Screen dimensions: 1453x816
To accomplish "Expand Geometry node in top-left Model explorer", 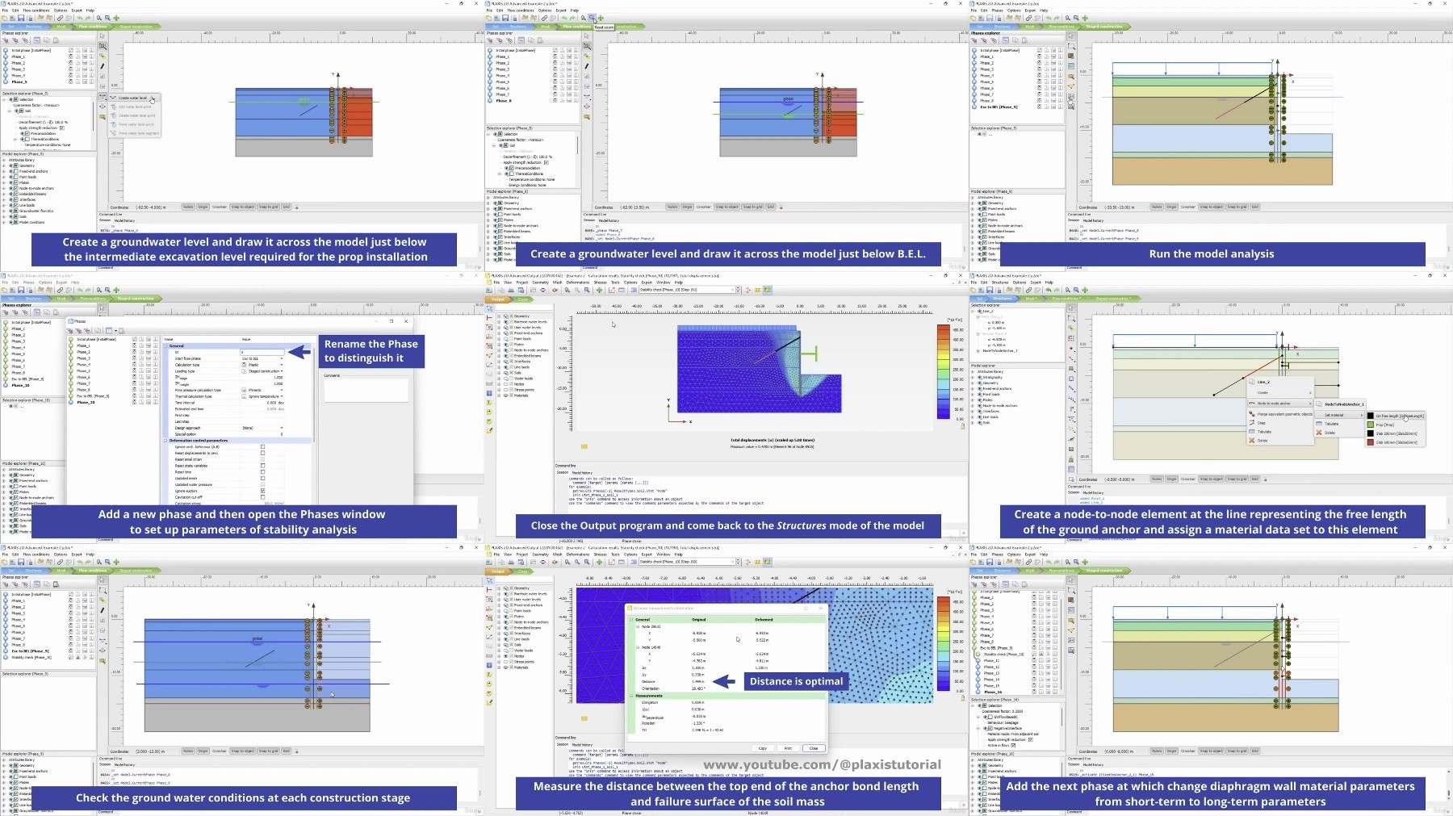I will (4, 165).
